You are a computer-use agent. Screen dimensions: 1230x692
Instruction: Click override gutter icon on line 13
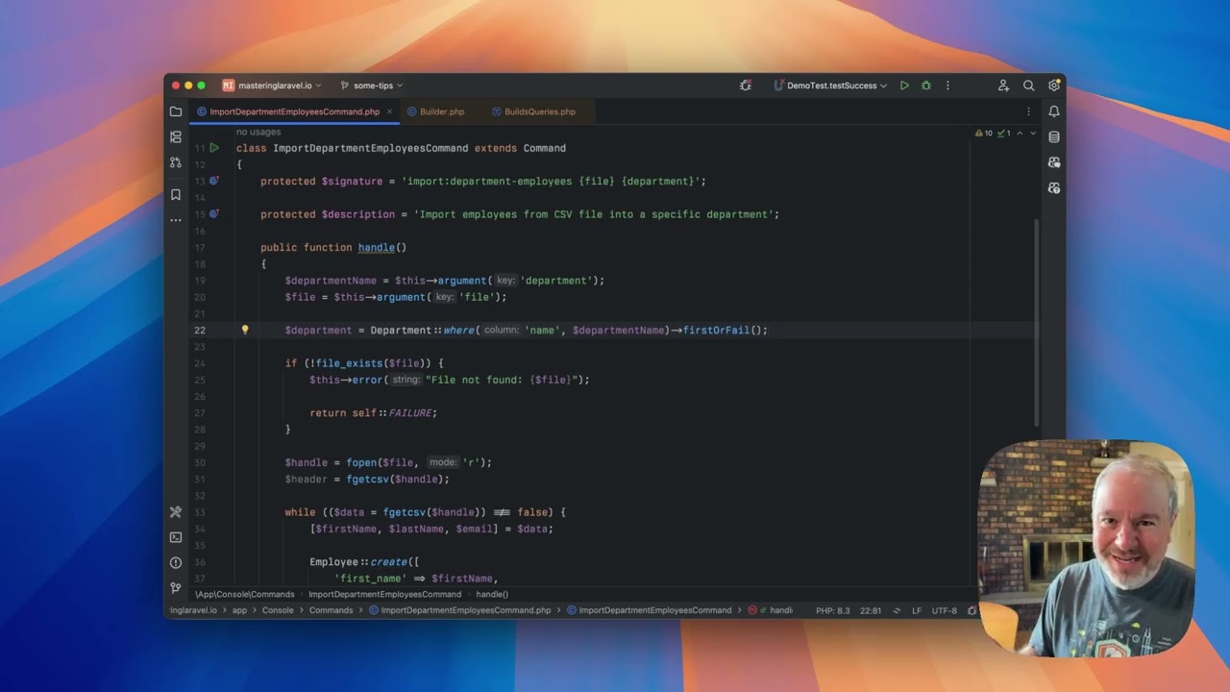(214, 181)
